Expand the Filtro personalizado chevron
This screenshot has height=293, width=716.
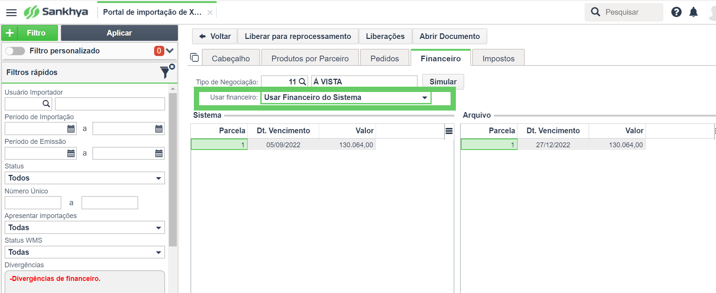coord(170,51)
